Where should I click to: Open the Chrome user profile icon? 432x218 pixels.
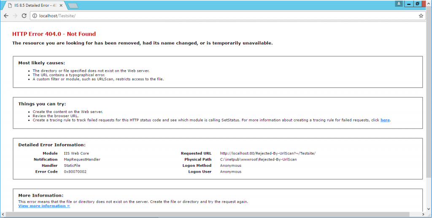point(399,3)
